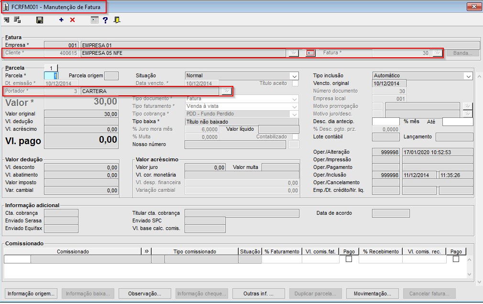Select parcela tab number 1
The width and height of the screenshot is (483, 304).
point(51,68)
